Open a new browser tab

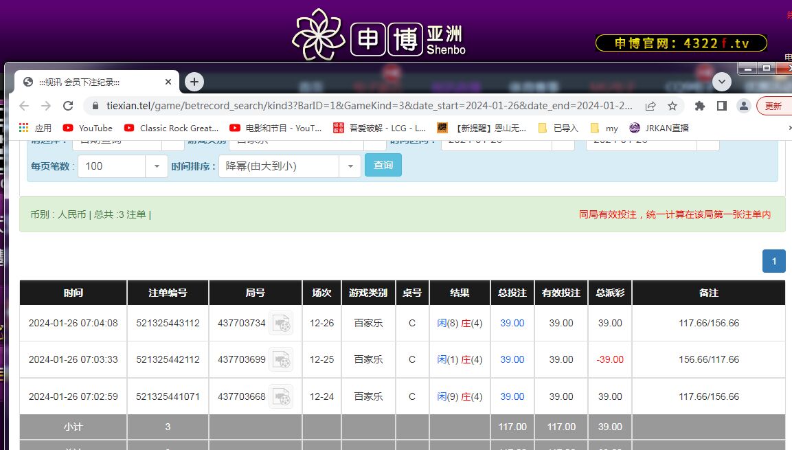click(x=194, y=82)
